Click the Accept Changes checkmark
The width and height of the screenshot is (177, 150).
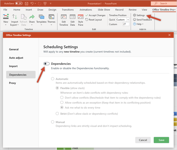pyautogui.click(x=87, y=15)
